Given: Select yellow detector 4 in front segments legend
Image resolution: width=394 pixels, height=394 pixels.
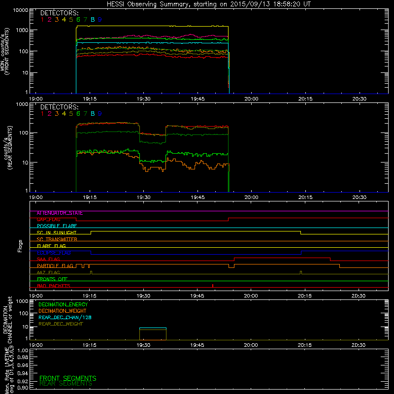Looking at the screenshot, I should coord(64,19).
